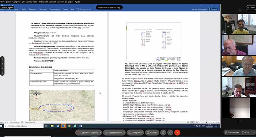256x137 pixels.
Task: Change the Diseño layout view
Action: pyautogui.click(x=251, y=8)
